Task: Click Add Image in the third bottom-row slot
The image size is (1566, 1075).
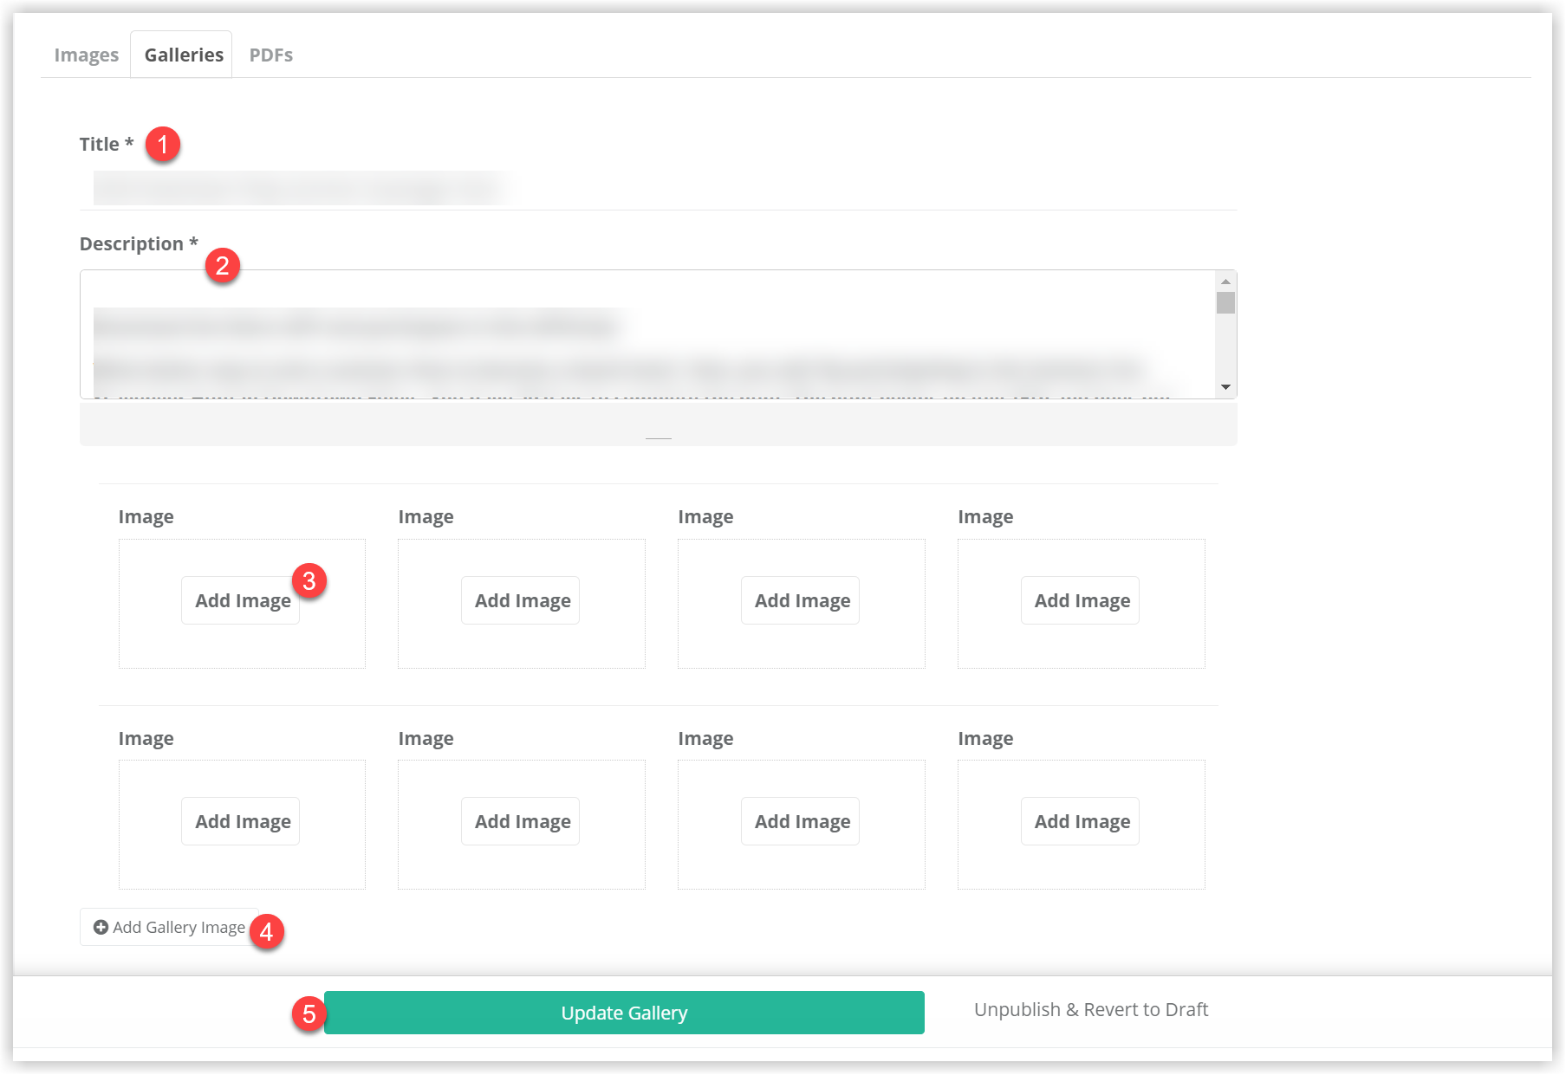Action: point(800,820)
